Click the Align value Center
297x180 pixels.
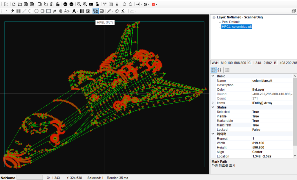click(257, 152)
